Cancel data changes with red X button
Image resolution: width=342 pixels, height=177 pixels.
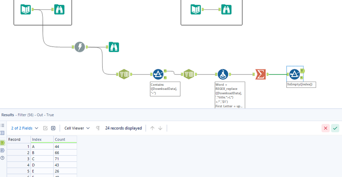coord(326,128)
